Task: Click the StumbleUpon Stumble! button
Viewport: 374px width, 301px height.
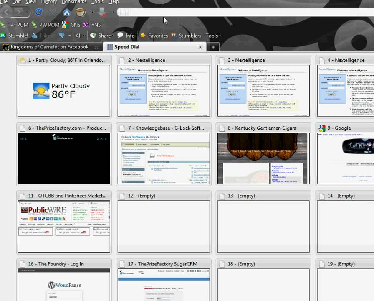Action: coord(14,36)
